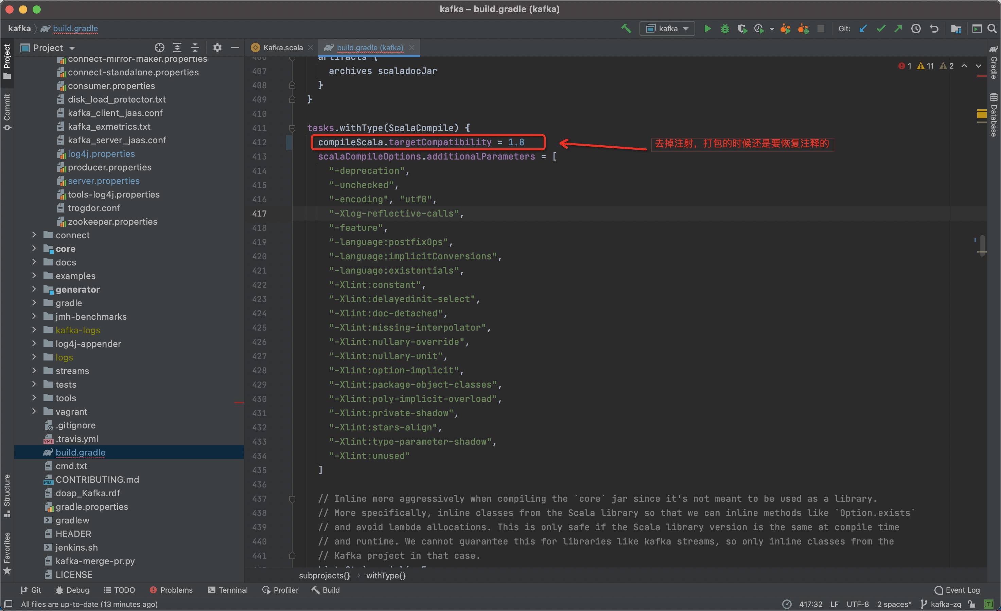Push commits with the green up arrow
This screenshot has height=611, width=1001.
pos(898,29)
